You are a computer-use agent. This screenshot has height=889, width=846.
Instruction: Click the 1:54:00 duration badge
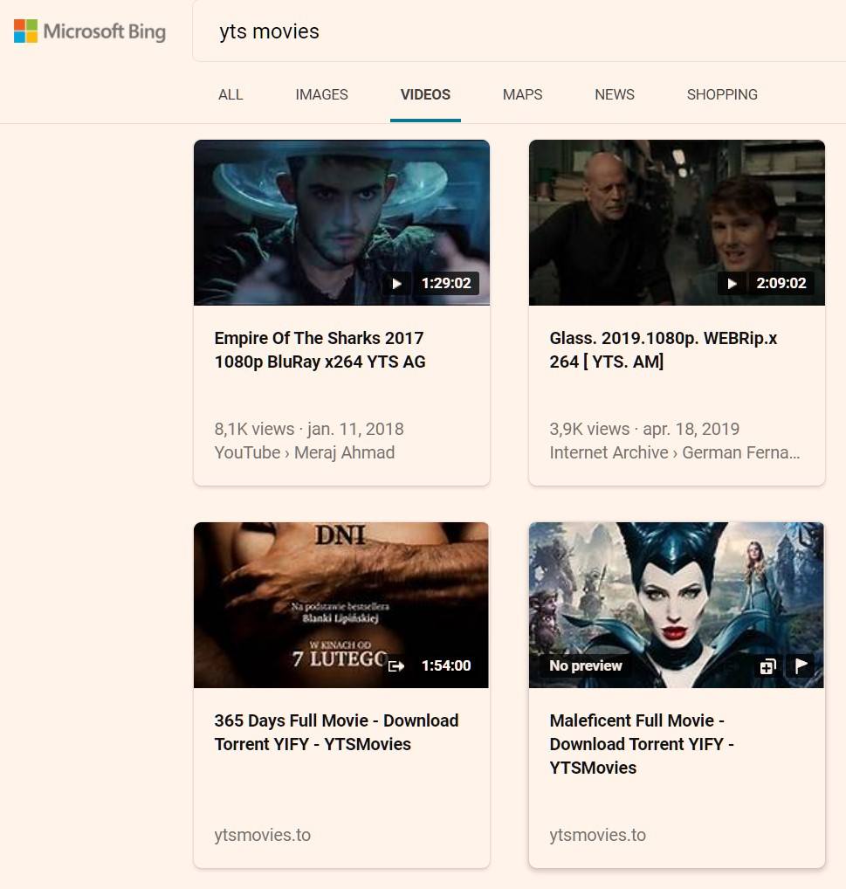446,665
